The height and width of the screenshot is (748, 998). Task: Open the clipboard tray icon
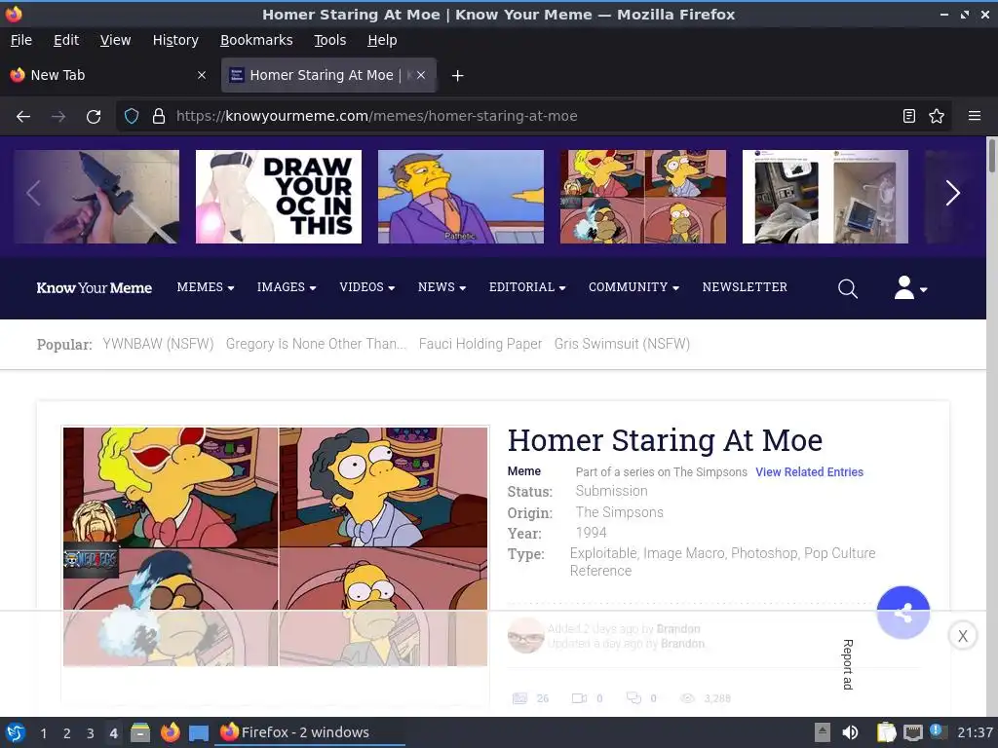tap(885, 732)
